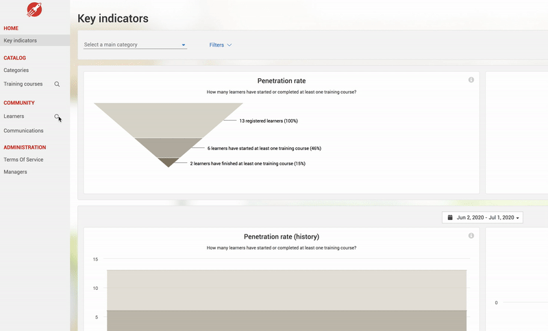Click the red rocket logo
This screenshot has height=331, width=548.
(34, 10)
